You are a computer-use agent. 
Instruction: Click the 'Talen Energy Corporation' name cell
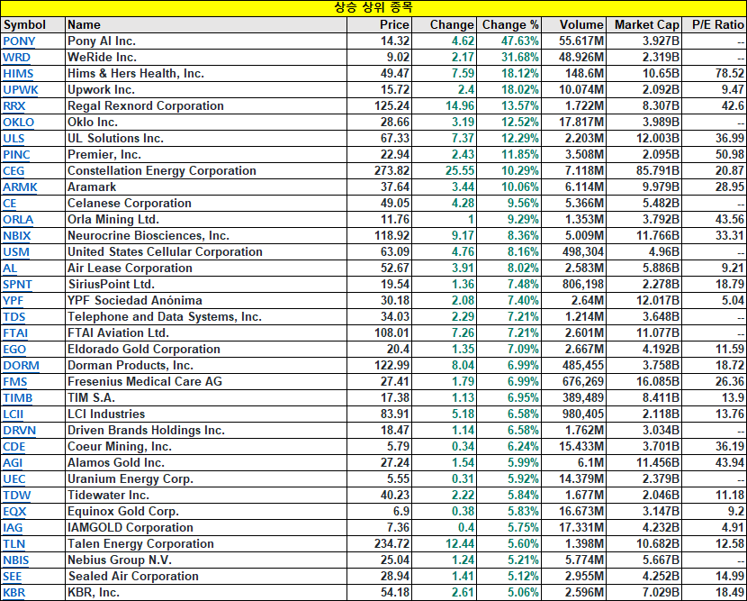206,543
